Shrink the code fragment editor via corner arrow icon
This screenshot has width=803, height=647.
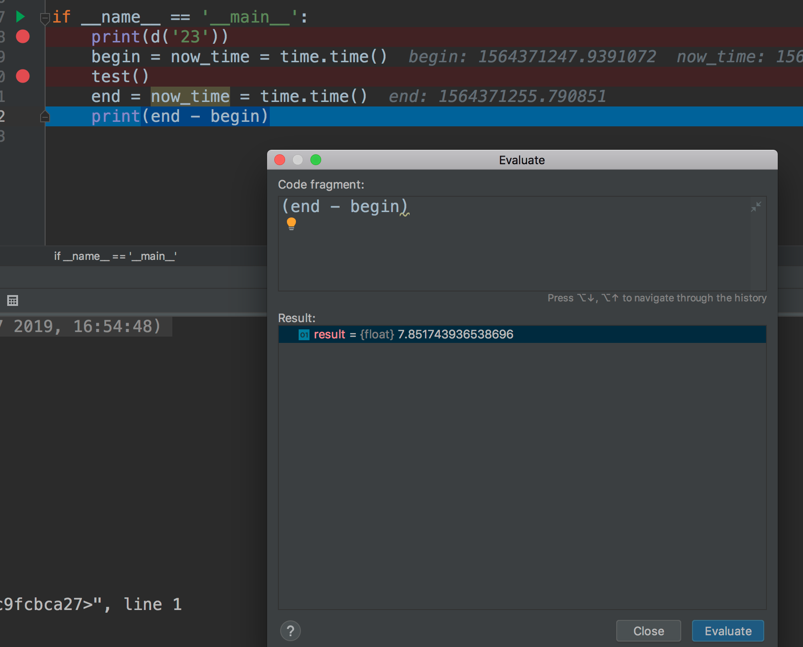[756, 207]
